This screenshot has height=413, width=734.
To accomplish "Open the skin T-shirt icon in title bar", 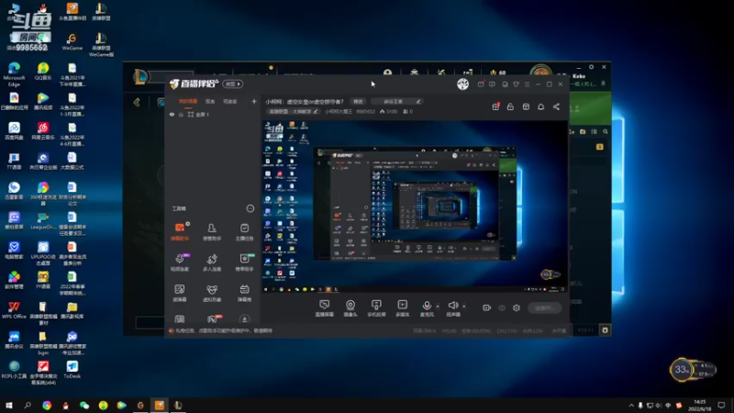I will [516, 84].
